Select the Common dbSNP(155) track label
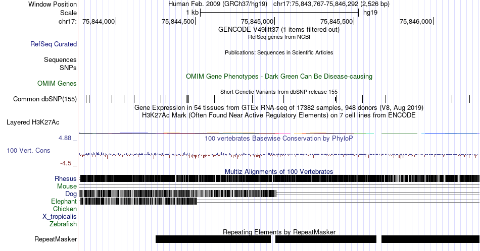Image resolution: width=480 pixels, height=251 pixels. point(45,99)
